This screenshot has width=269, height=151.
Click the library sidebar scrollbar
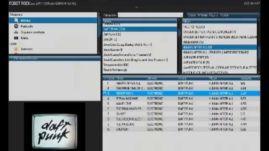pyautogui.click(x=99, y=33)
